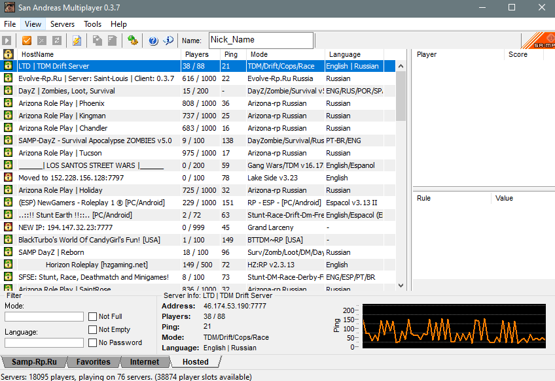The height and width of the screenshot is (381, 555).
Task: Enable the Not Empty filter checkbox
Action: point(92,329)
